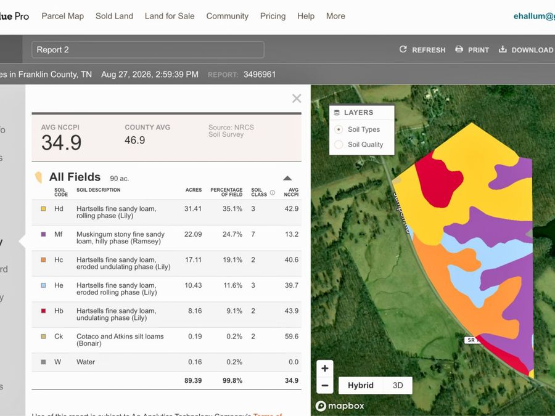Image resolution: width=555 pixels, height=416 pixels.
Task: Click the 24.7% percentage value
Action: click(232, 234)
